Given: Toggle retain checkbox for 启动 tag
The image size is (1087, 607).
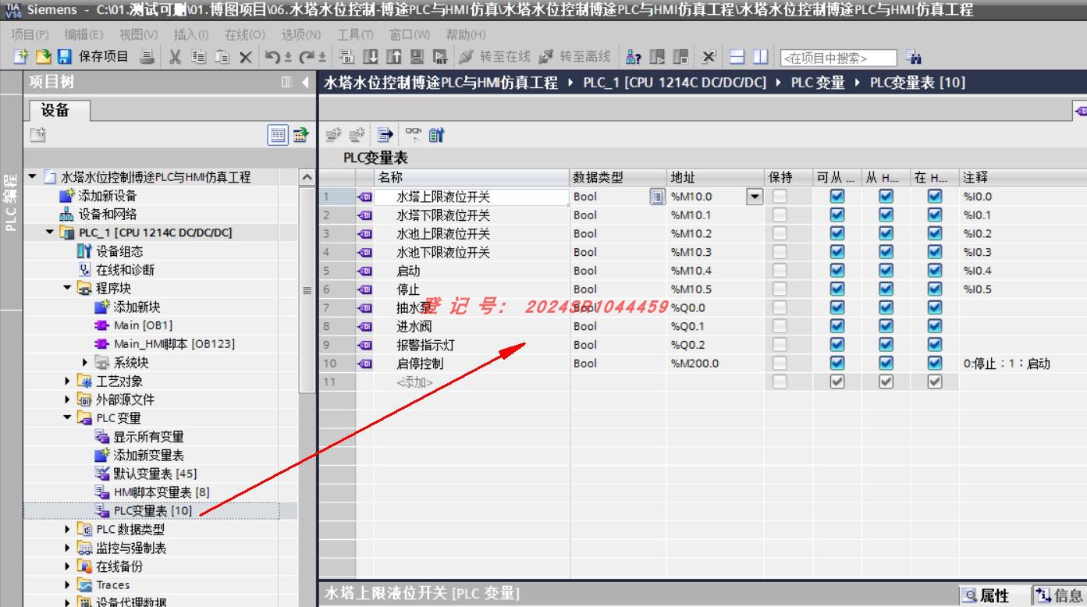Looking at the screenshot, I should click(x=780, y=271).
